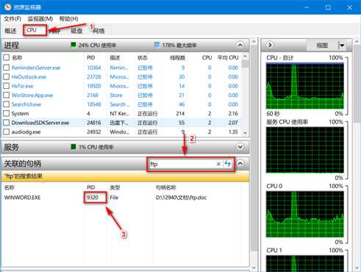Click the ftp handle search field
This screenshot has height=272, width=361.
click(182, 164)
